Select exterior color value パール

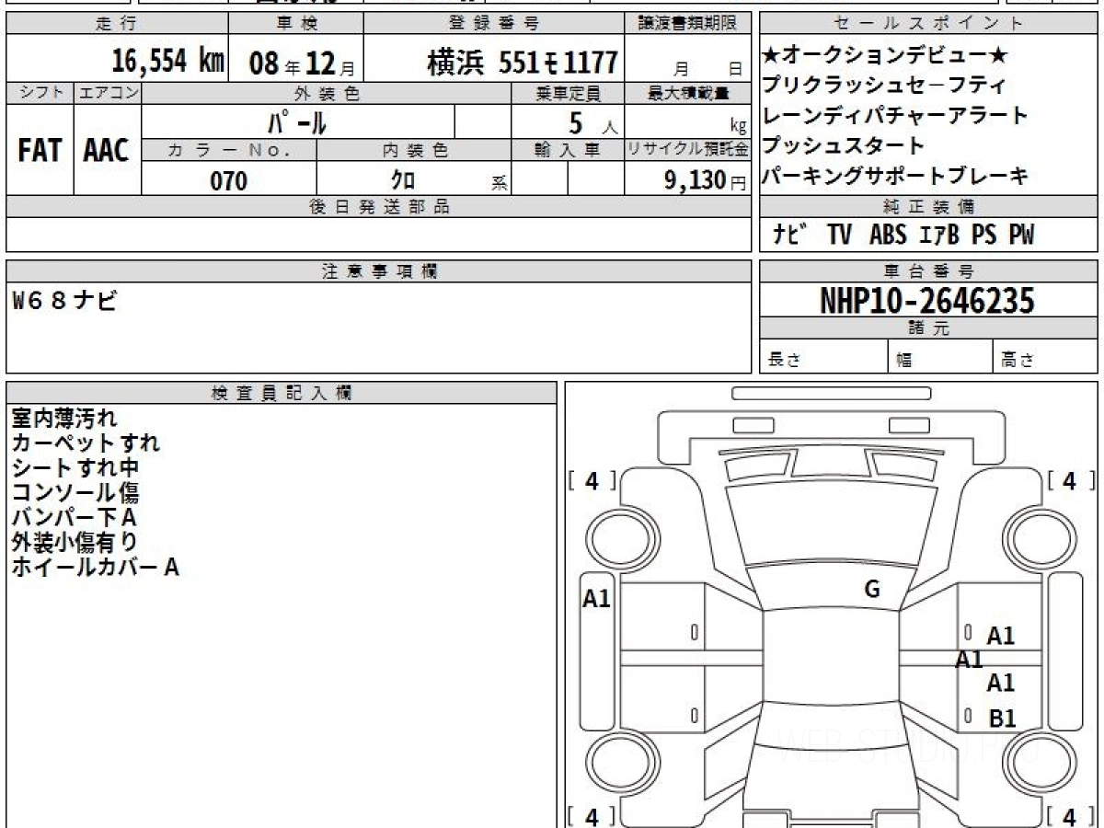click(297, 121)
